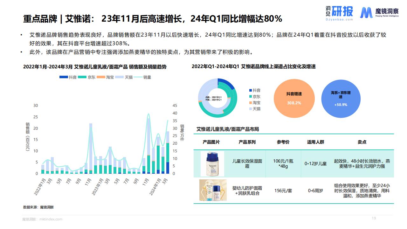This screenshot has width=407, height=229.
Task: Click the 洞见研报 logo
Action: [339, 13]
